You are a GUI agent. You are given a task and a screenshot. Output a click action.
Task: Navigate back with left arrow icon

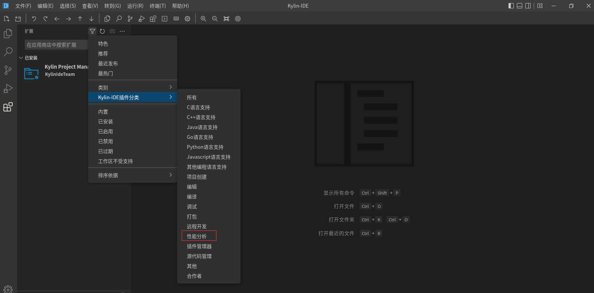pyautogui.click(x=57, y=19)
